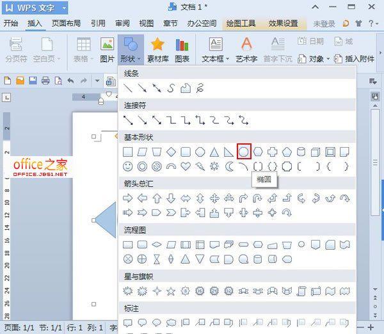Image resolution: width=384 pixels, height=334 pixels.
Task: Select the right arrow in arrows section
Action: tap(127, 198)
